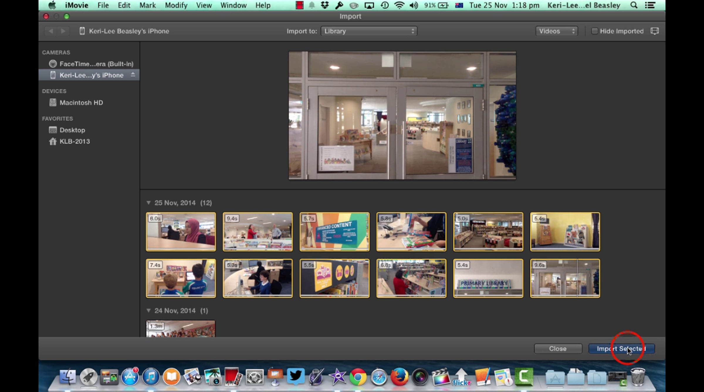The image size is (704, 392).
Task: Toggle the list view icon beside Hide Imported
Action: coord(654,31)
